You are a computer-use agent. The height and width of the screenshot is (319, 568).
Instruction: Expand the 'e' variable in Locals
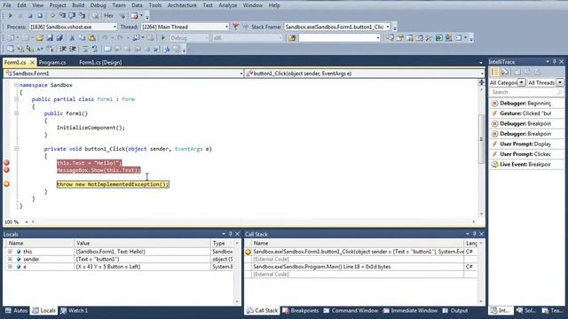(10, 267)
